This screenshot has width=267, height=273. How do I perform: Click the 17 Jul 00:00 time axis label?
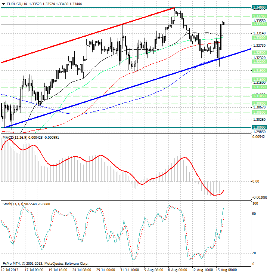click(x=34, y=270)
